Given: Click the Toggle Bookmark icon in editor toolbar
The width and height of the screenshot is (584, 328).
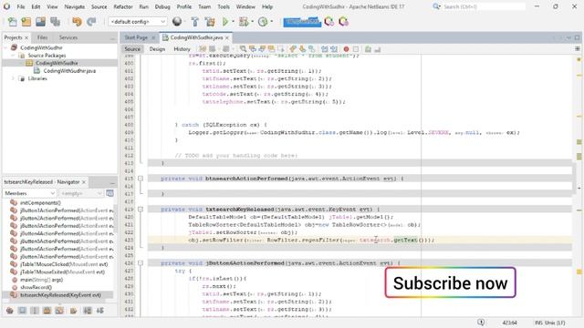Looking at the screenshot, I should point(311,49).
